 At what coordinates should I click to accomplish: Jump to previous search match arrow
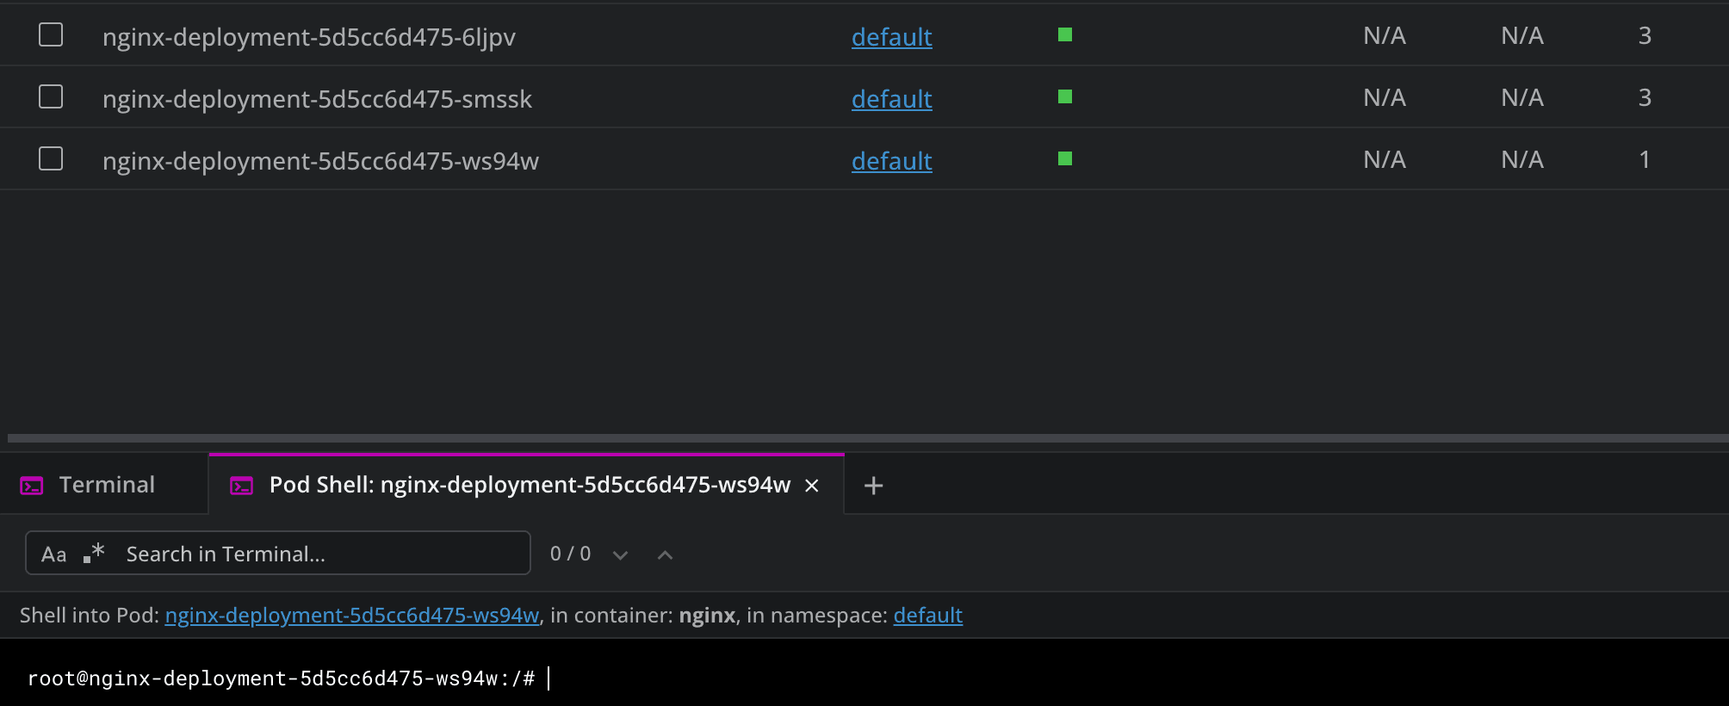[665, 555]
